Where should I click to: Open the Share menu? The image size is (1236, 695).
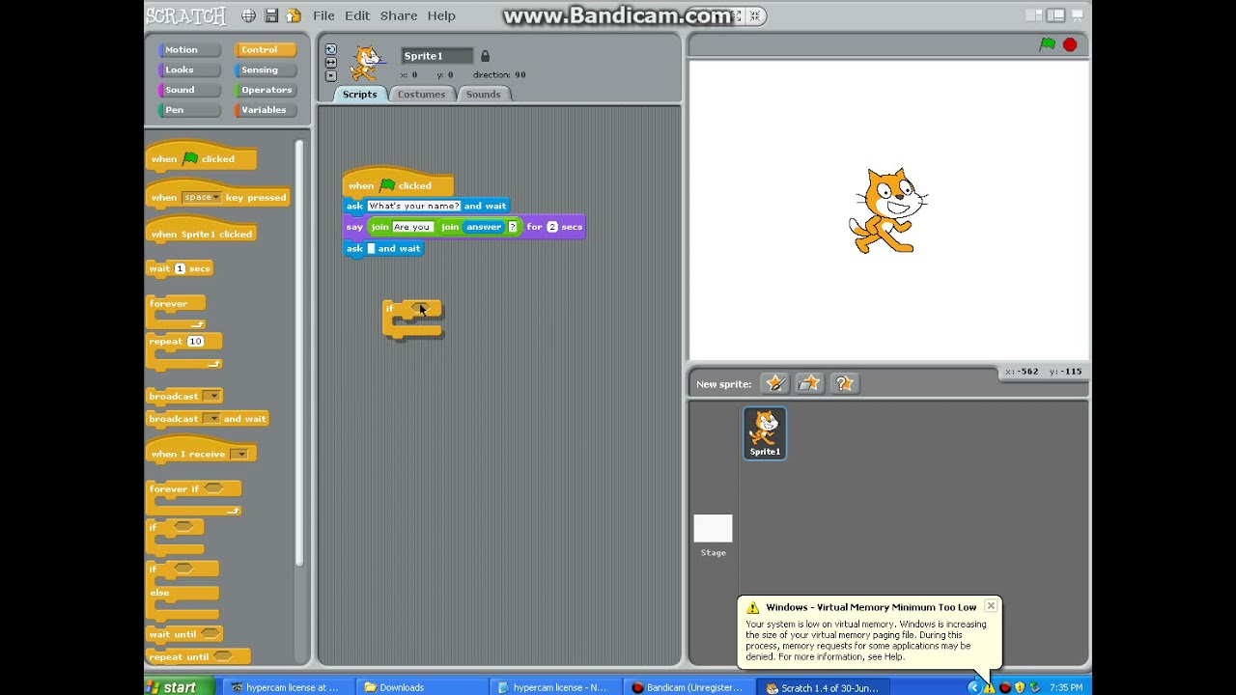[399, 15]
